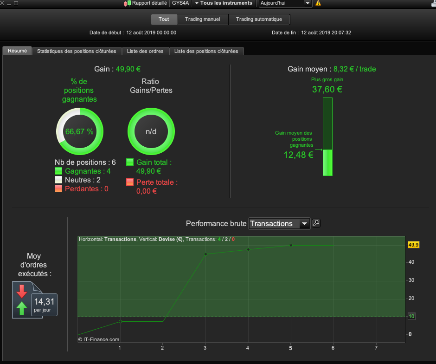Screen dimensions: 436x364
Task: Expand the Tous les instruments dropdown
Action: click(x=224, y=3)
